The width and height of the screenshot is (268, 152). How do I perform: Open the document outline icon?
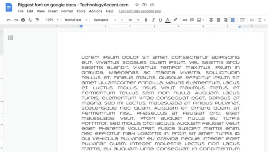[10, 38]
